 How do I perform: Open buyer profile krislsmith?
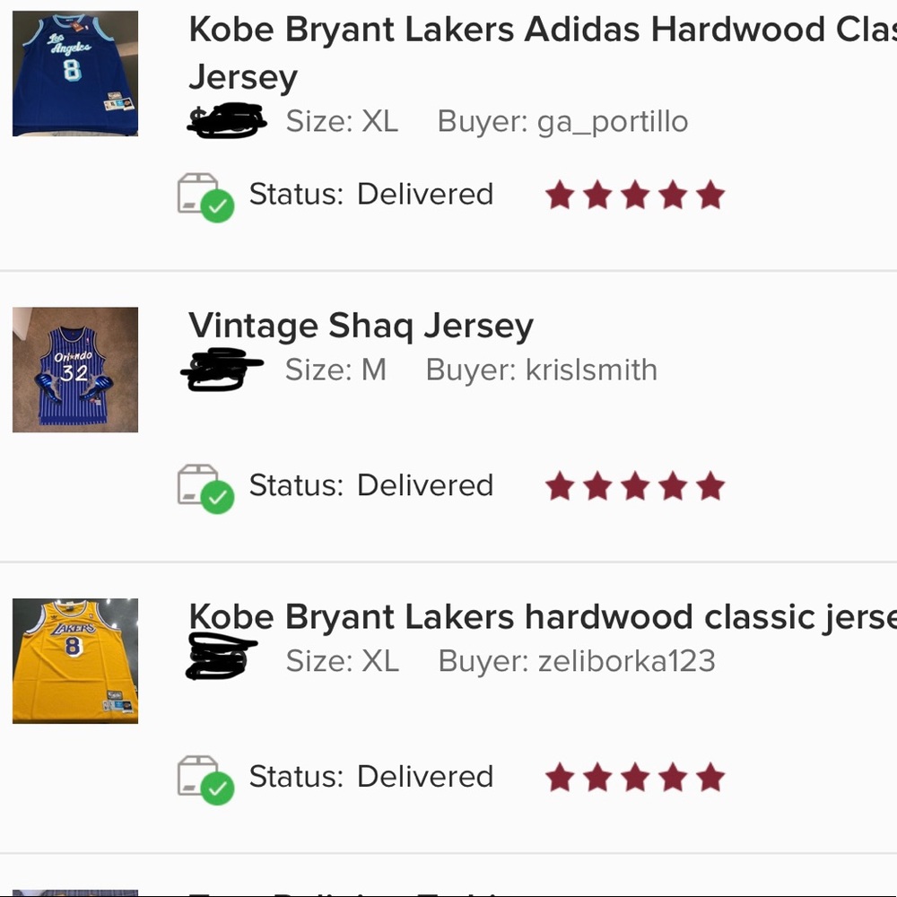[591, 369]
